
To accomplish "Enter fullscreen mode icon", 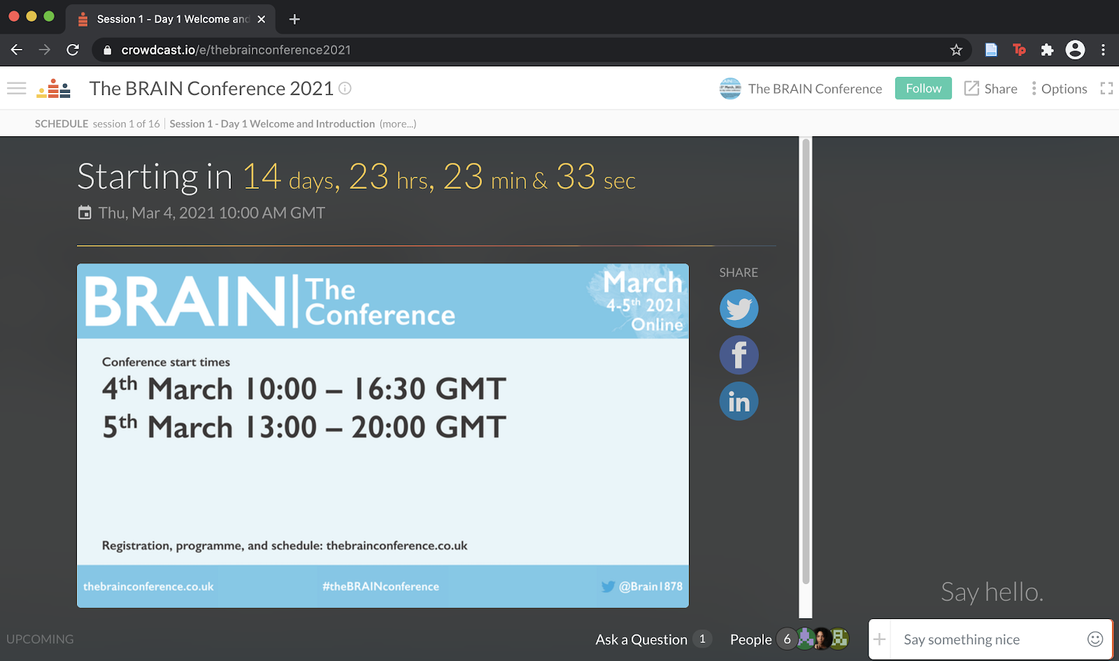I will coord(1106,89).
